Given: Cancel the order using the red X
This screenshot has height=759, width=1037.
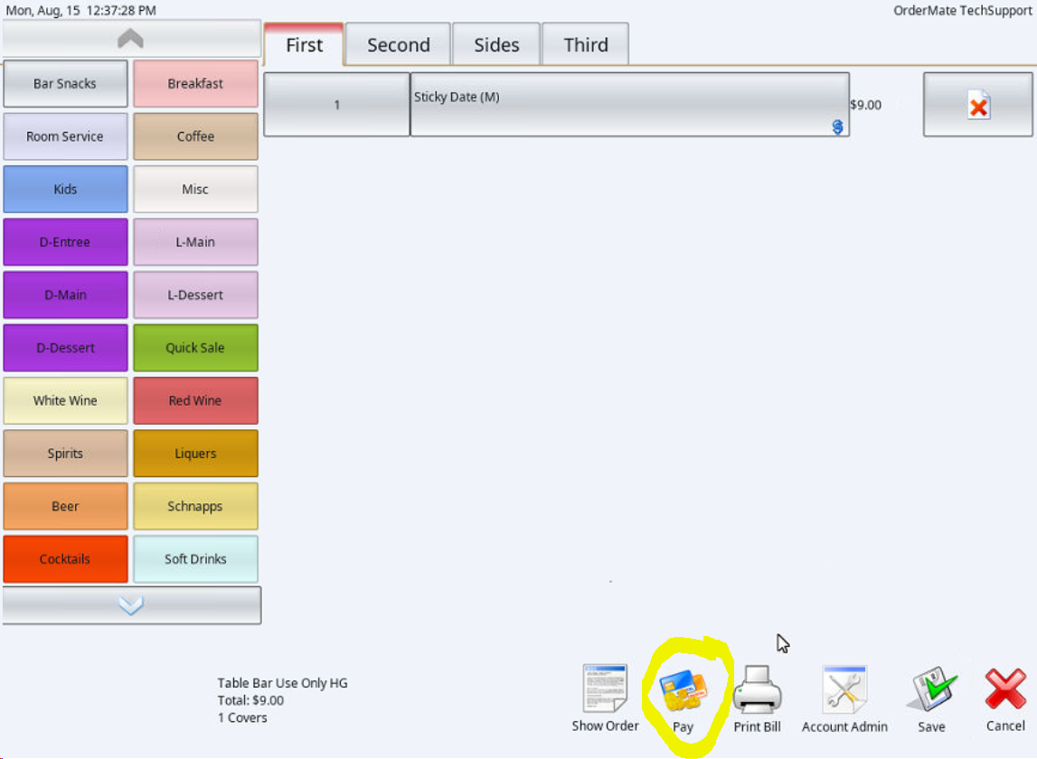Looking at the screenshot, I should (1005, 689).
